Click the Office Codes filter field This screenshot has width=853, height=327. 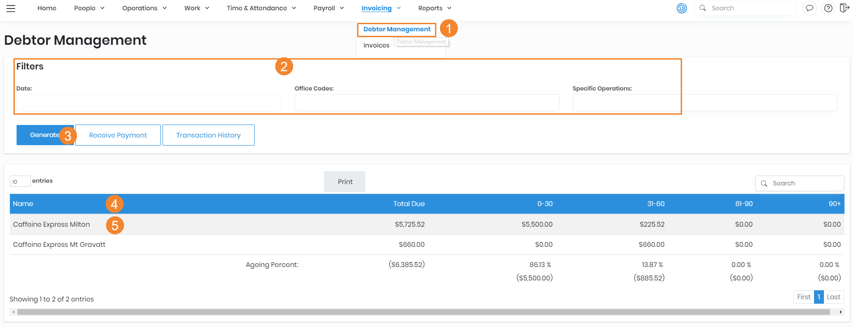tap(426, 103)
